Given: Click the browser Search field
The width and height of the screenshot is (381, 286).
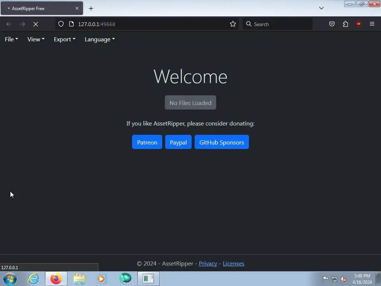Looking at the screenshot, I should point(278,24).
